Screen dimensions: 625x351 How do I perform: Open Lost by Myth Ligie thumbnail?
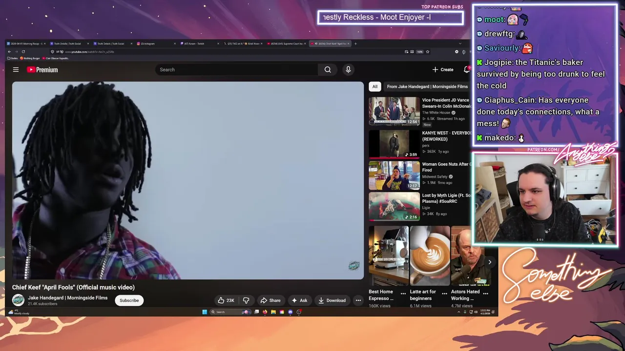click(x=394, y=207)
